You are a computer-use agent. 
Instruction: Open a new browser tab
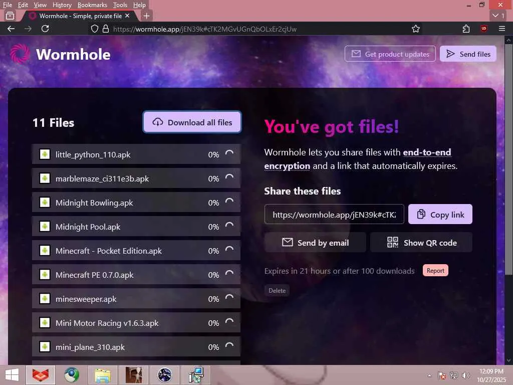[147, 16]
